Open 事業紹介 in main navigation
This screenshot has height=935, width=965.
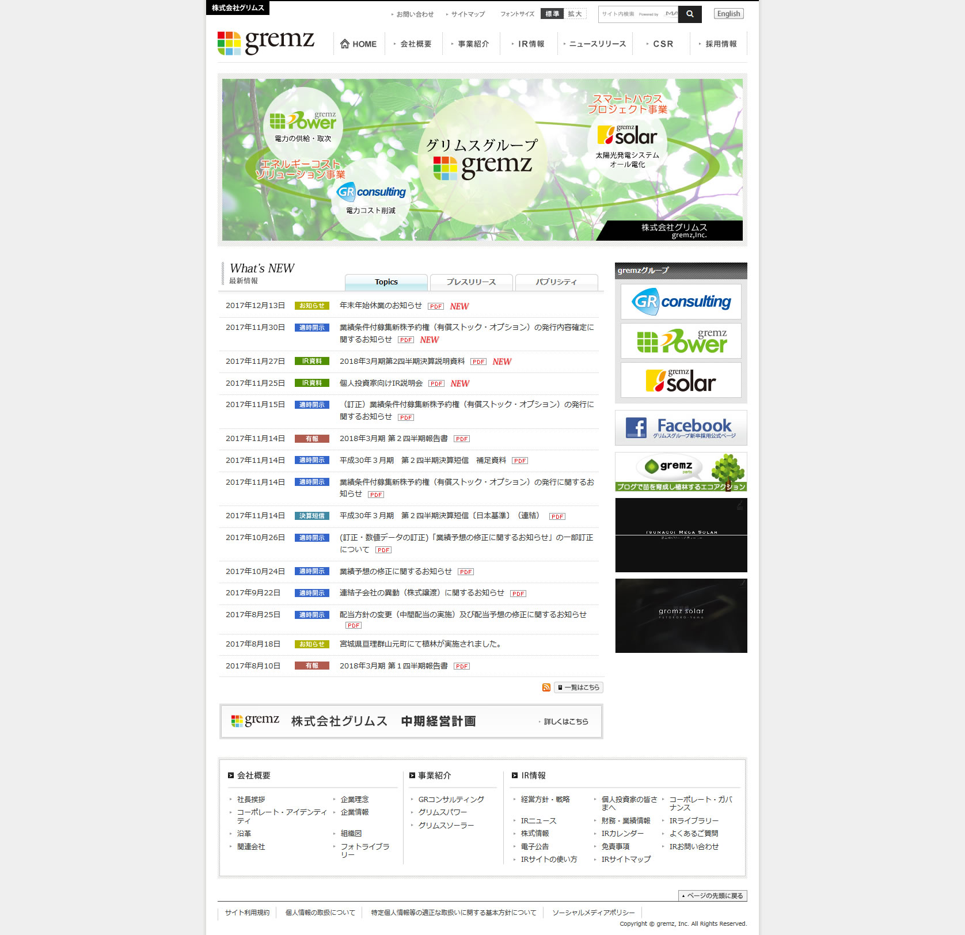pos(470,44)
